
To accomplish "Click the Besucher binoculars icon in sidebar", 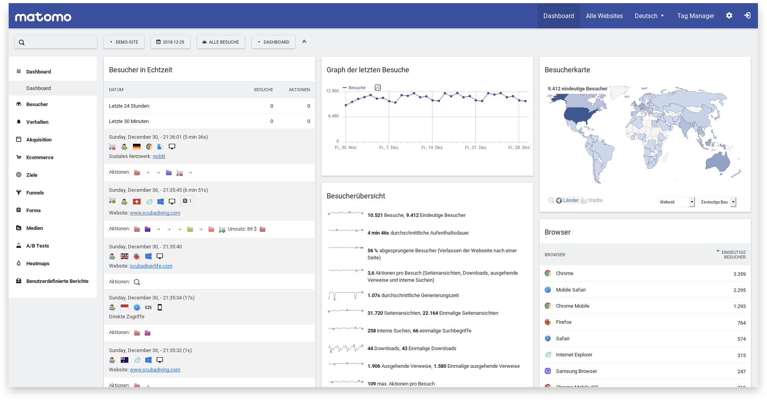I will coord(18,104).
